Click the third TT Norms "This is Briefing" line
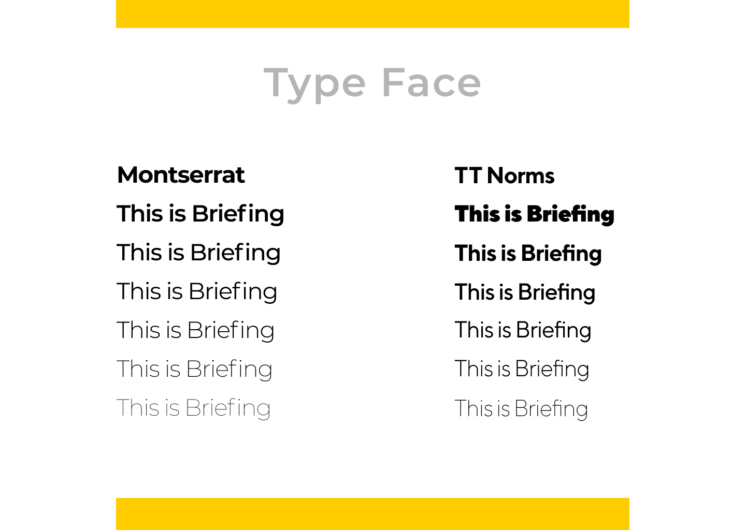The height and width of the screenshot is (530, 746). click(x=525, y=292)
